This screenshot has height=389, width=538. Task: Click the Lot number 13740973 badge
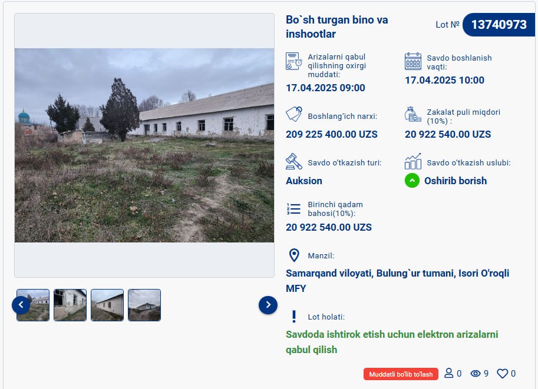(x=499, y=25)
